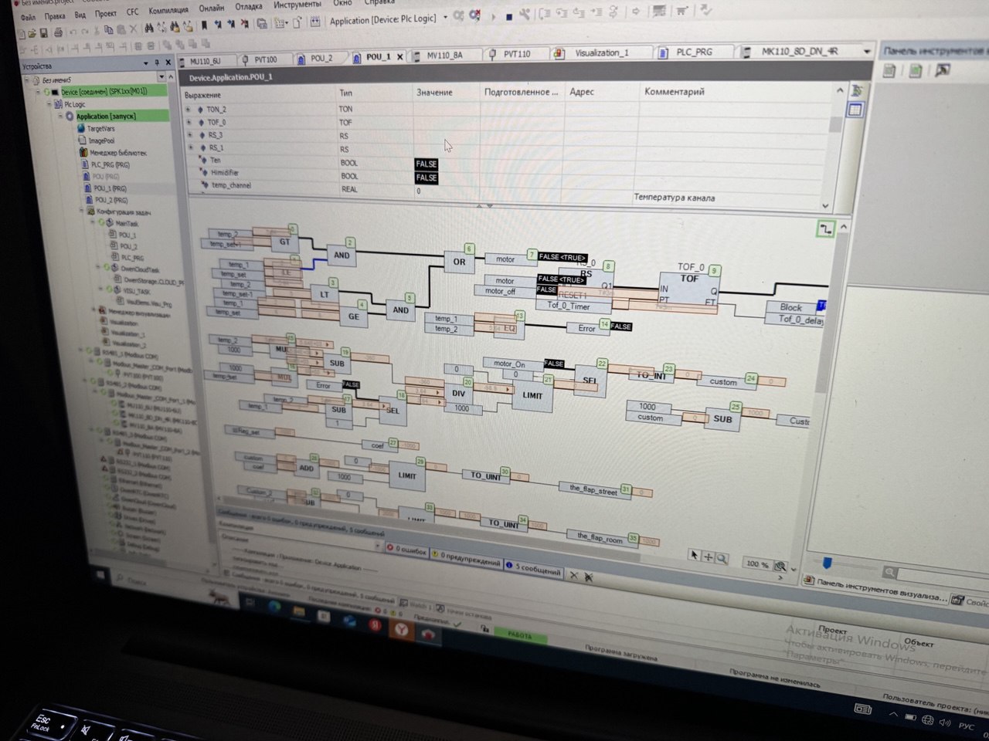Click the pan crosshair tool in editor footer

(708, 557)
